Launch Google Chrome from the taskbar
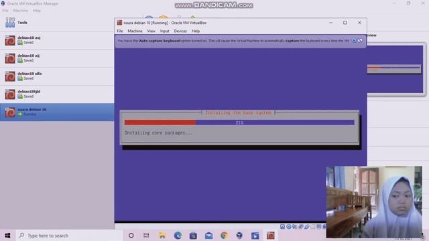Viewport: 429px width, 241px height. point(224,236)
